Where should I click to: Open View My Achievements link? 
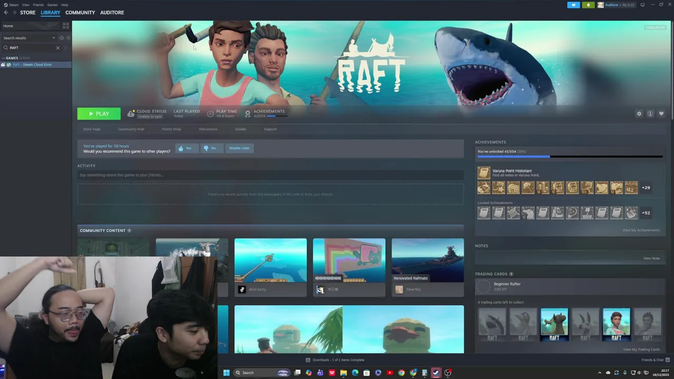[641, 230]
